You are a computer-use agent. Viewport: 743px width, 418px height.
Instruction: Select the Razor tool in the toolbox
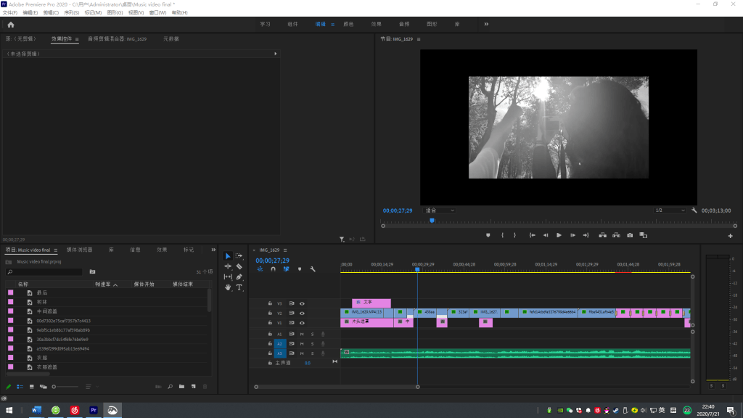point(239,266)
